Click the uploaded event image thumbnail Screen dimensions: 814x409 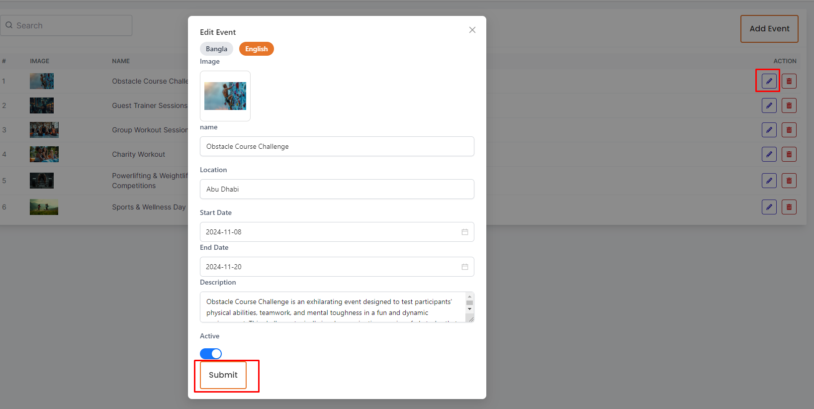pos(225,96)
